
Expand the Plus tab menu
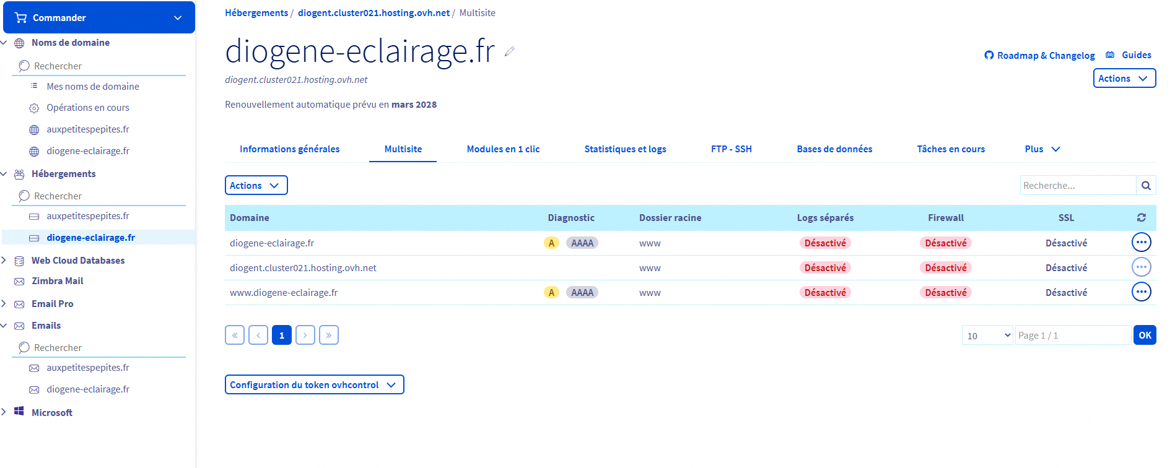click(x=1042, y=149)
